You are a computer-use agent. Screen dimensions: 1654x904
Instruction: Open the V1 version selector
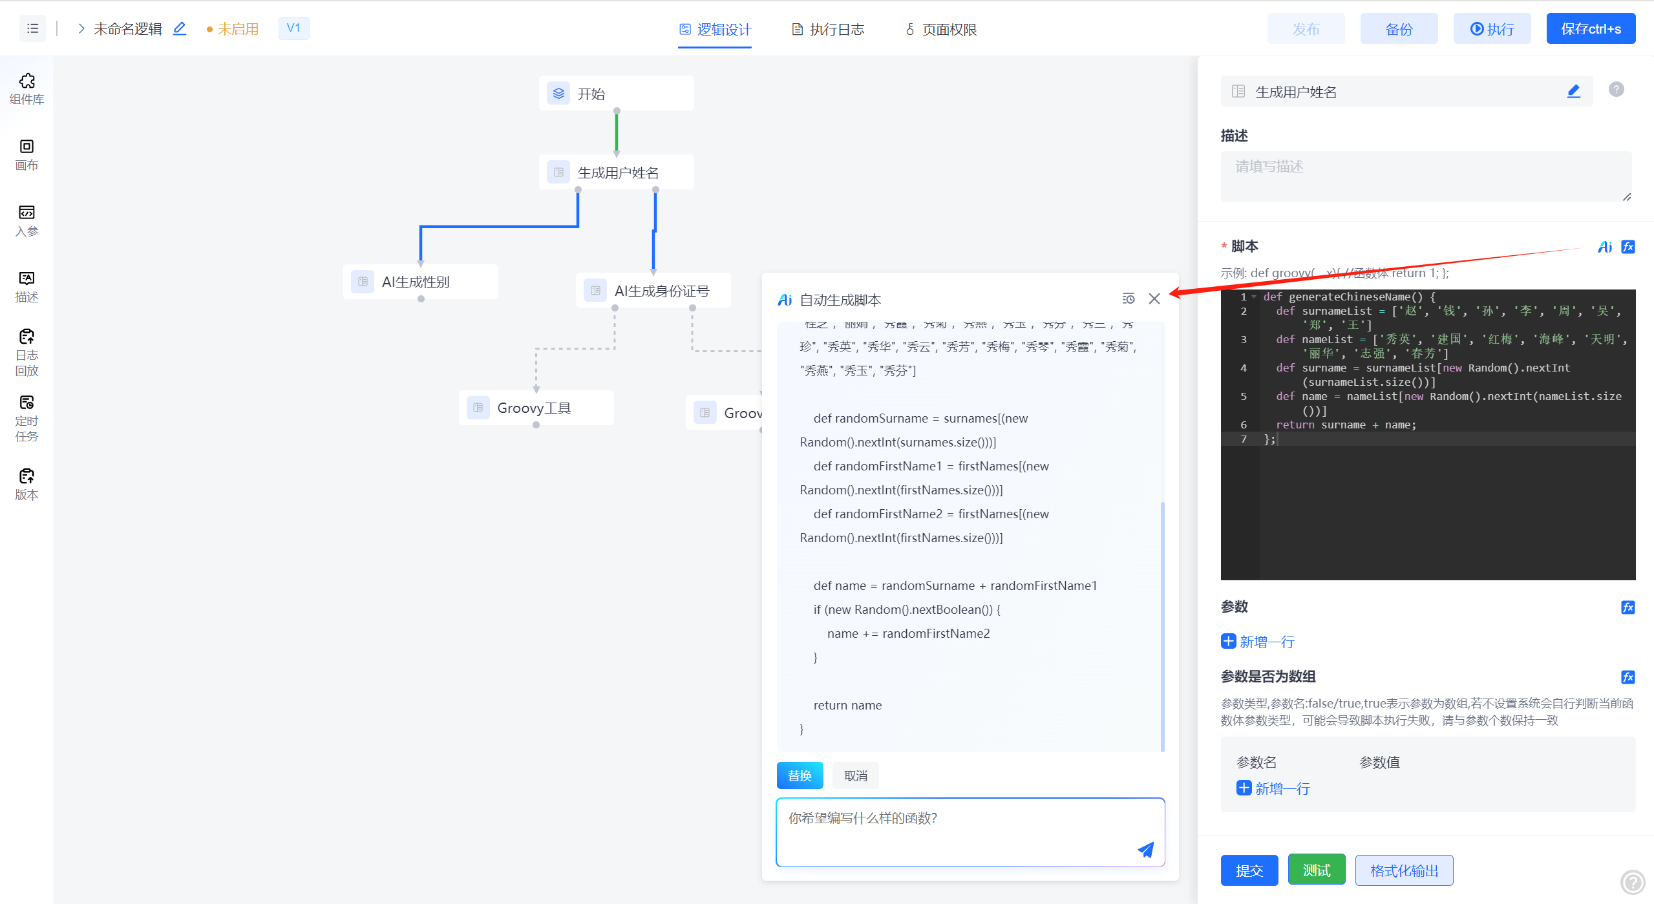[x=293, y=28]
